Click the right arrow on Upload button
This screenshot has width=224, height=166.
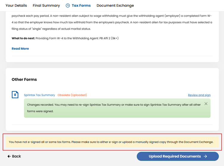point(205,156)
